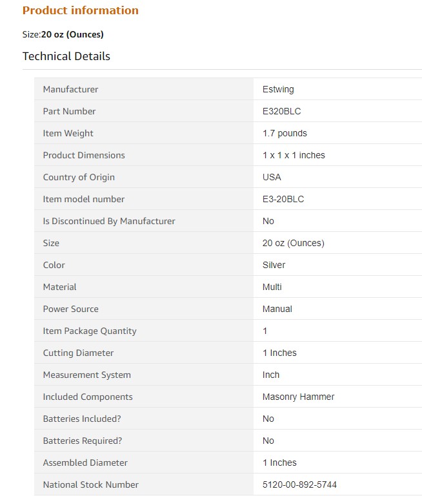Click the Power Source value Manual
Viewport: 422px width, 500px height.
[277, 309]
